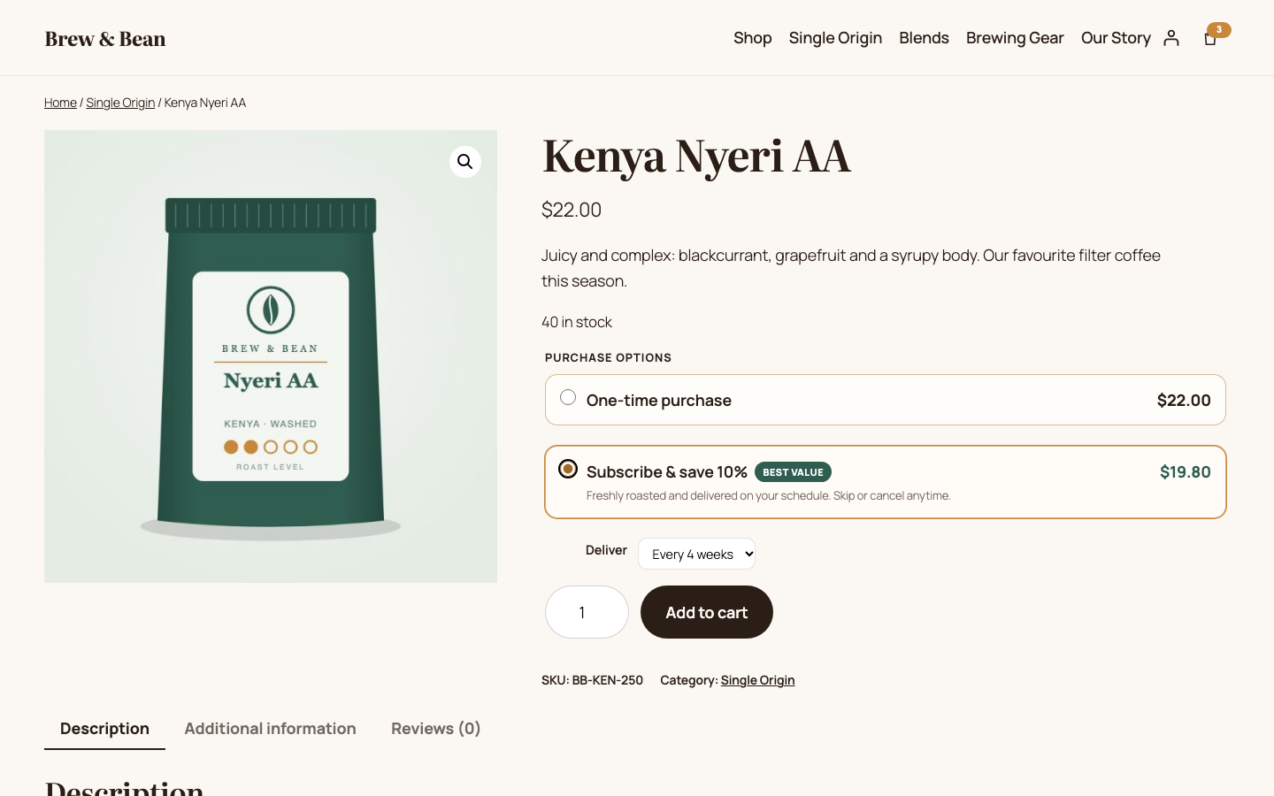Go to Single Origin in navigation bar
This screenshot has width=1274, height=796.
click(835, 38)
